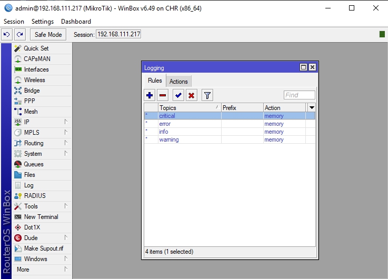Click the Tools sidebar icon

[x=18, y=206]
